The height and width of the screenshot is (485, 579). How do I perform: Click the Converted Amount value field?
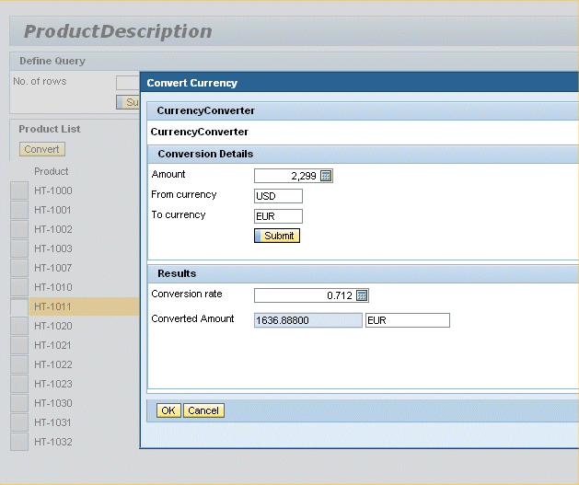pyautogui.click(x=308, y=320)
